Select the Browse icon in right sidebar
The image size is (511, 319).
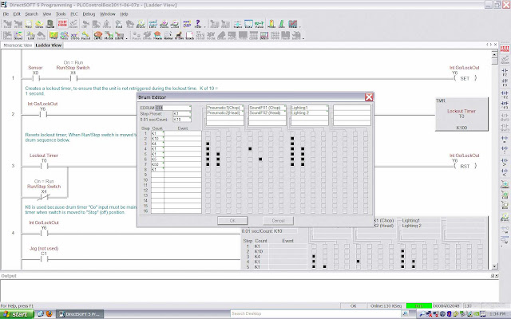pyautogui.click(x=505, y=218)
